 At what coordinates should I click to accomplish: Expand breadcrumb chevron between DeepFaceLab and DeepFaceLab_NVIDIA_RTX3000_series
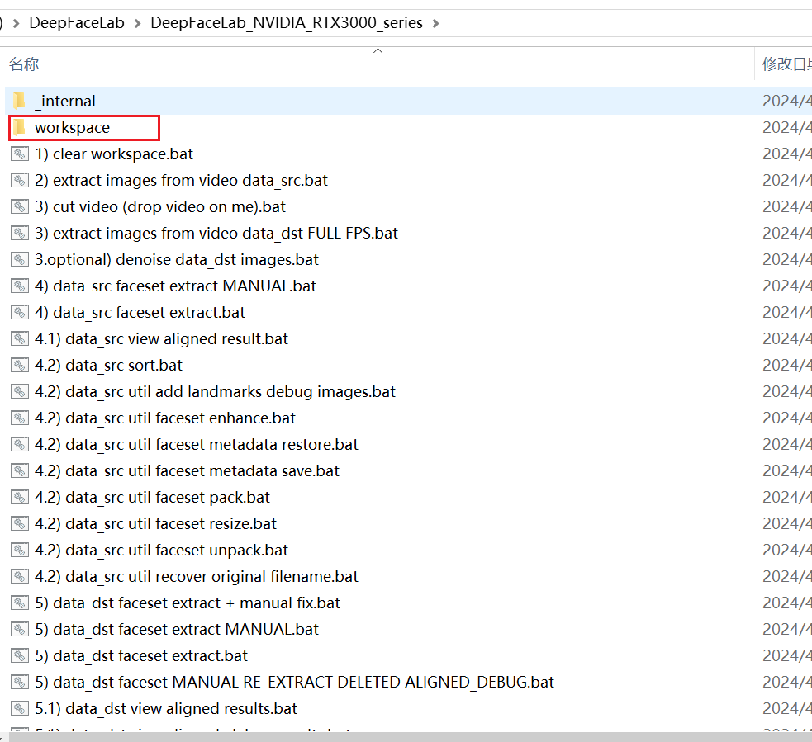coord(138,23)
